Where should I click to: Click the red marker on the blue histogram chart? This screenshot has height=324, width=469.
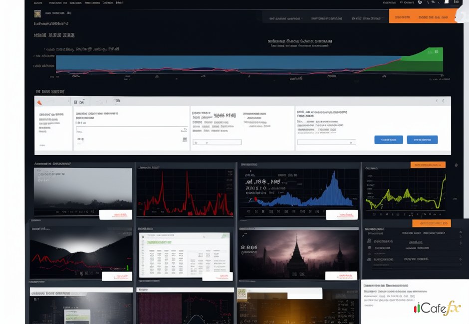click(x=256, y=199)
